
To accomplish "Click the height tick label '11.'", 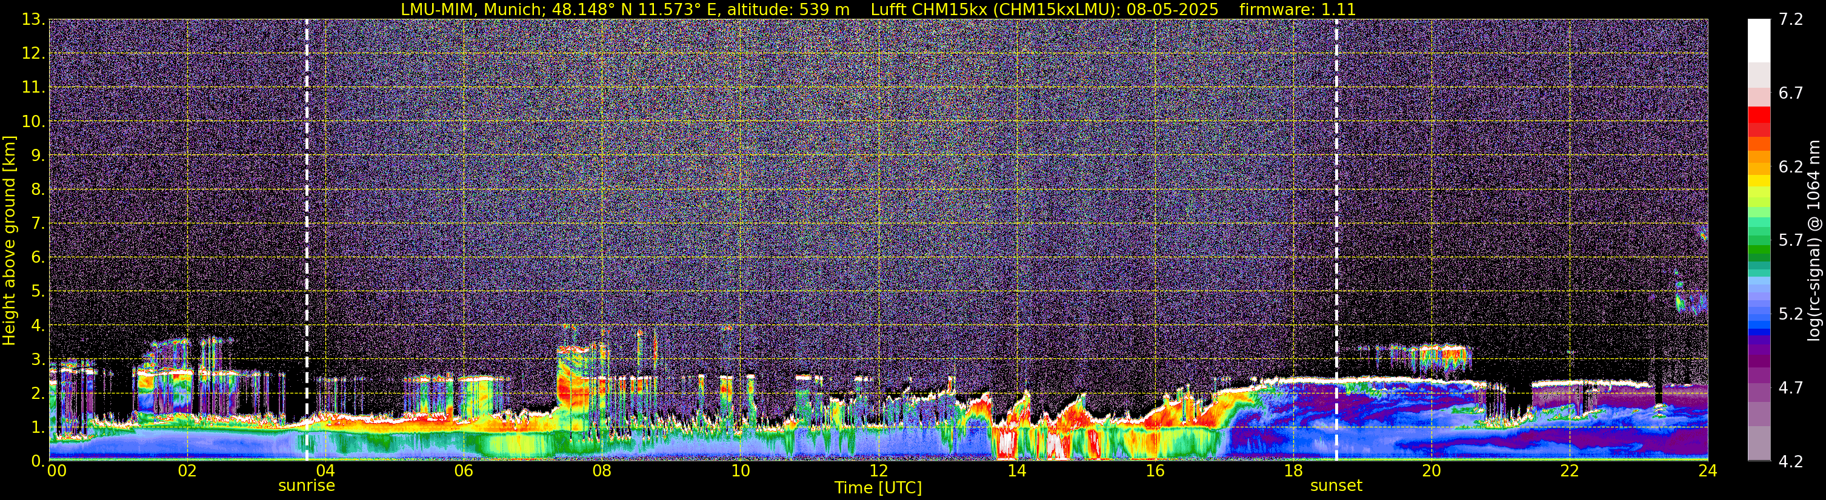I will [33, 87].
